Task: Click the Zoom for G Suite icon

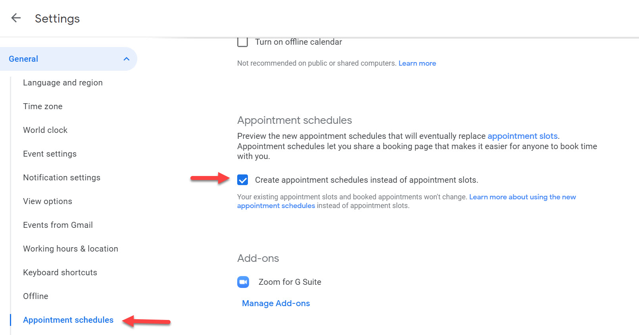Action: point(243,282)
